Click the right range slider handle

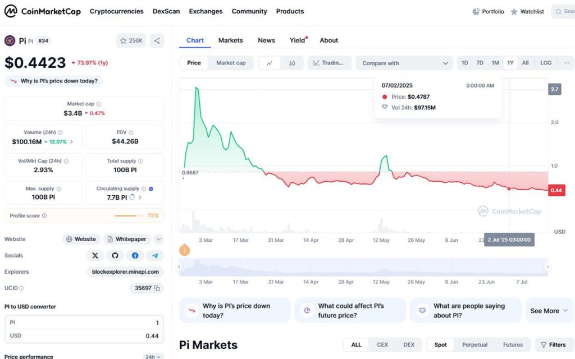pyautogui.click(x=547, y=266)
